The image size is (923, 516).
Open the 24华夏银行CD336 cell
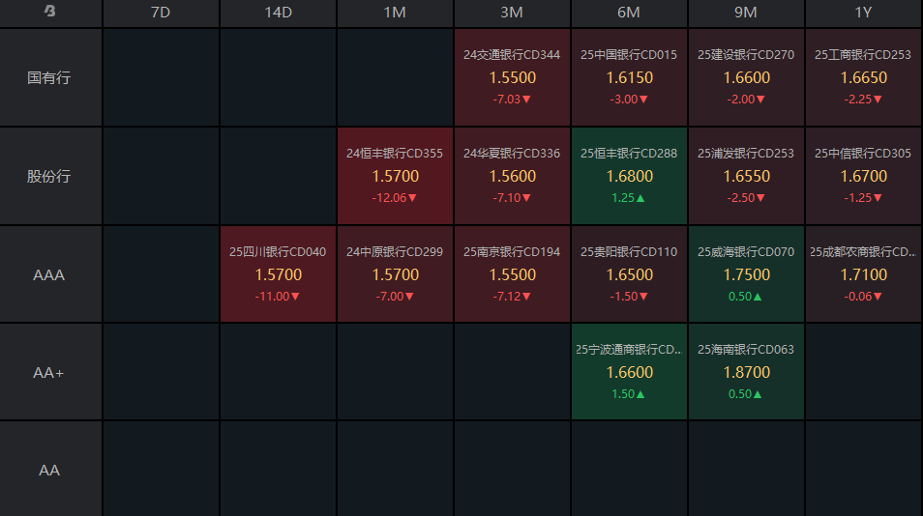click(512, 176)
